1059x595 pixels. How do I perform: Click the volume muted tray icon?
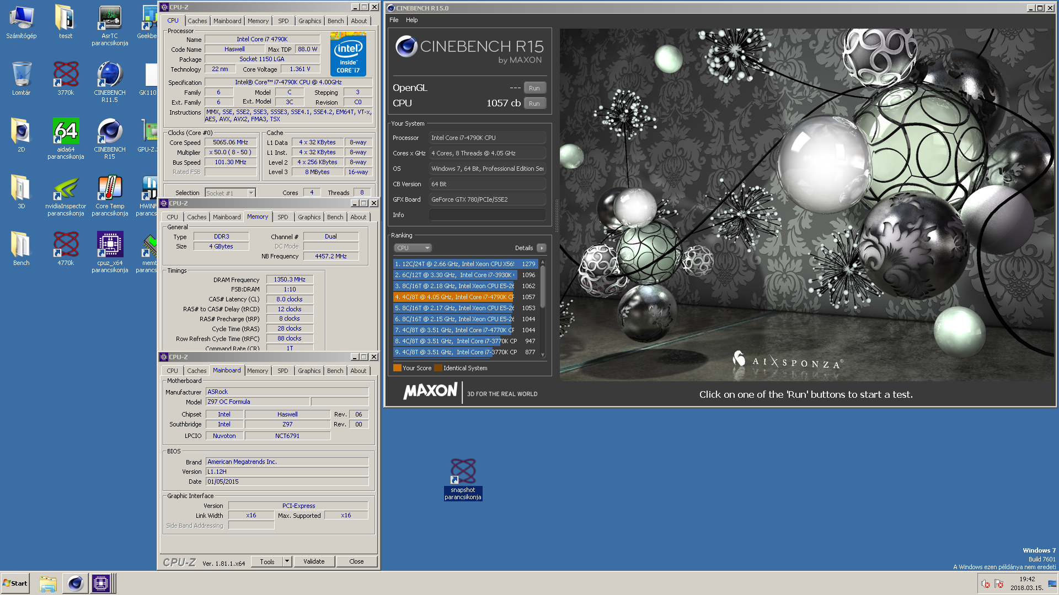[985, 584]
